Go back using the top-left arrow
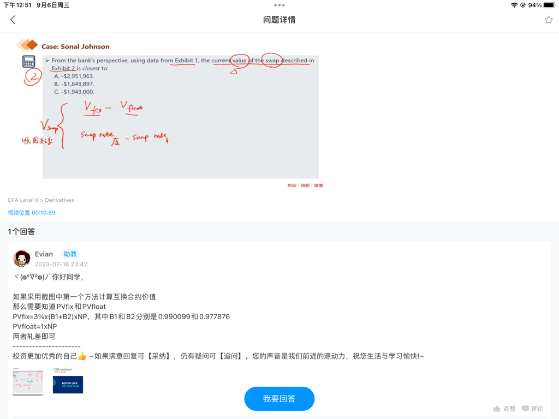This screenshot has width=559, height=419. click(x=13, y=20)
